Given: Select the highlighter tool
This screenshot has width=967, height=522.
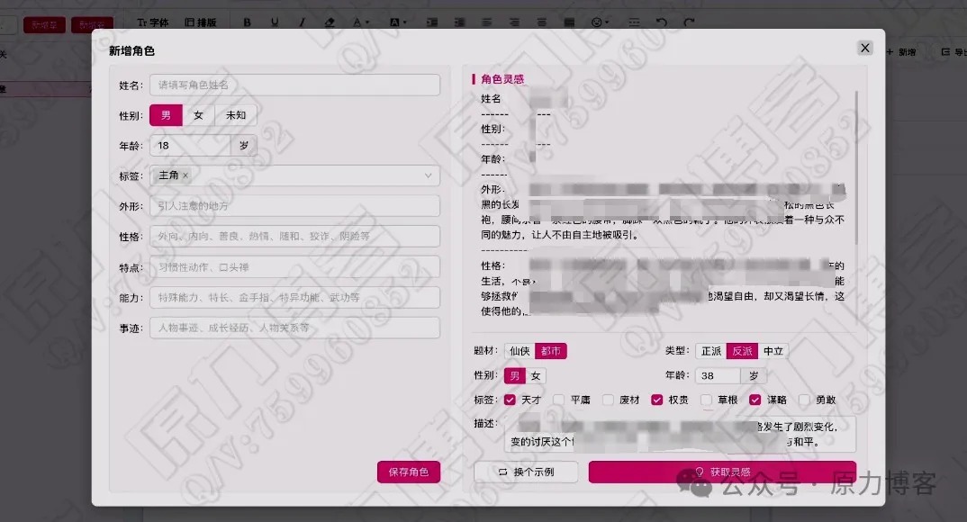Looking at the screenshot, I should click(330, 22).
